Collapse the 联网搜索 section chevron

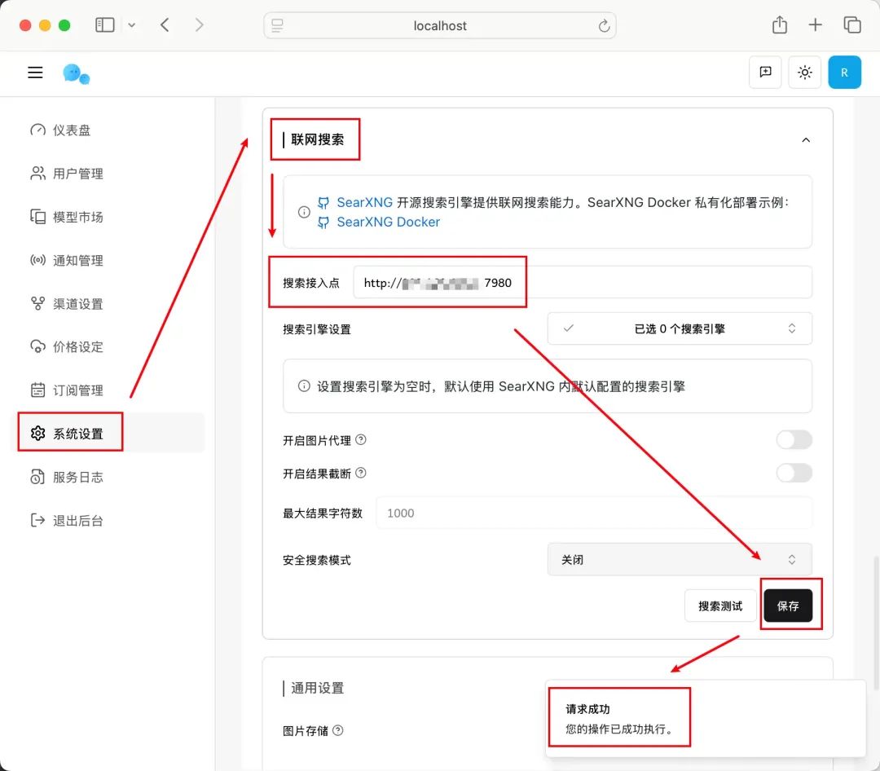(805, 140)
